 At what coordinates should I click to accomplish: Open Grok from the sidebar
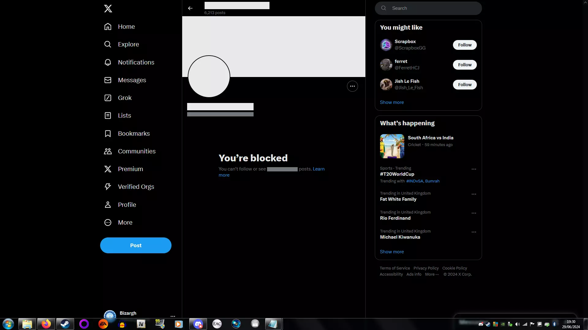click(x=108, y=98)
